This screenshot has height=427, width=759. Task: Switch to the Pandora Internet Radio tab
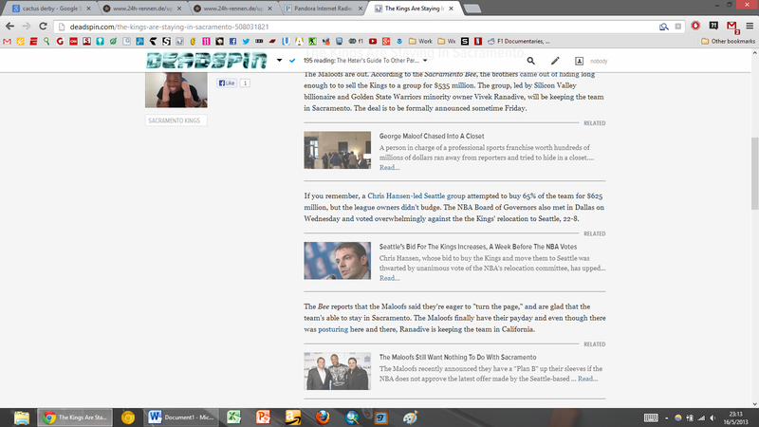[x=322, y=9]
